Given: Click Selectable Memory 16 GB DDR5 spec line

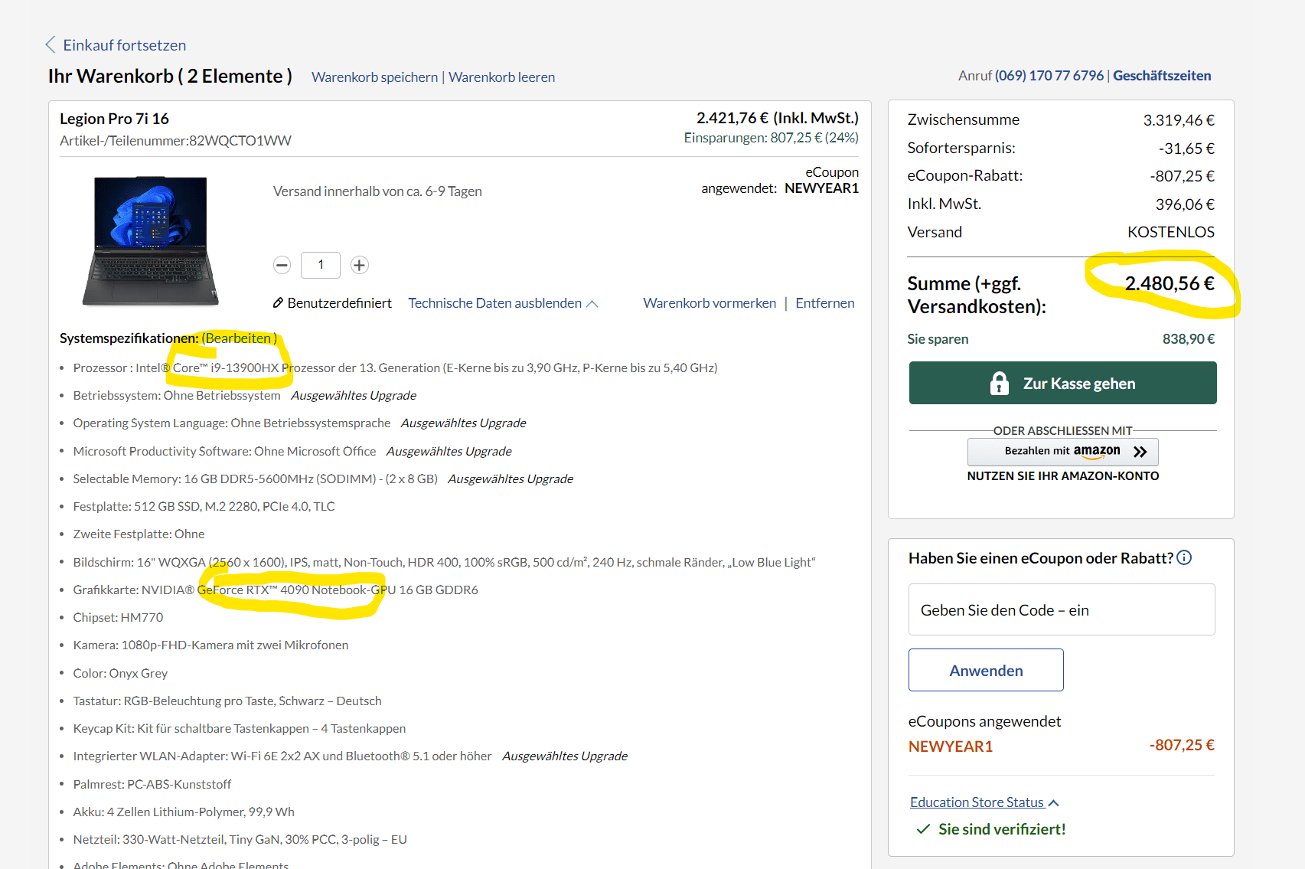Looking at the screenshot, I should point(256,479).
